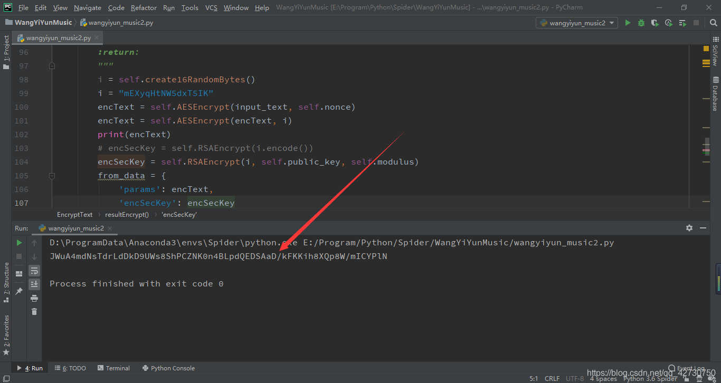This screenshot has height=383, width=721.
Task: Toggle tool window quick access icon
Action: [5, 378]
